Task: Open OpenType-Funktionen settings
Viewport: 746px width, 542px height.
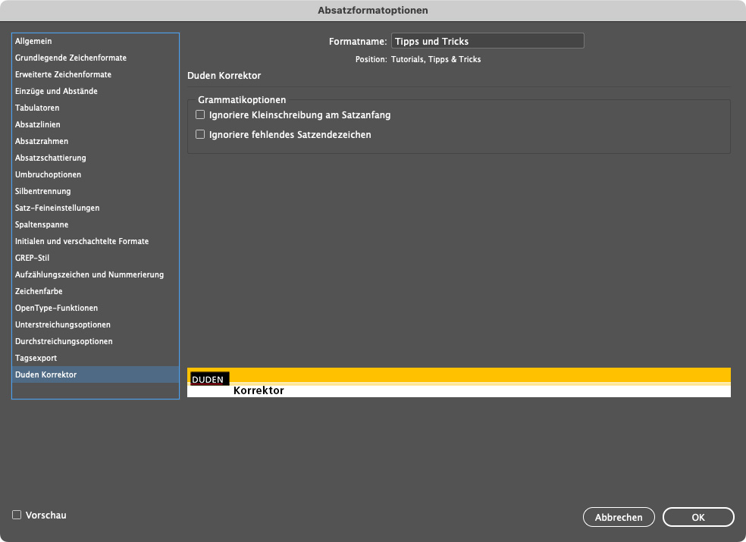Action: (x=96, y=308)
